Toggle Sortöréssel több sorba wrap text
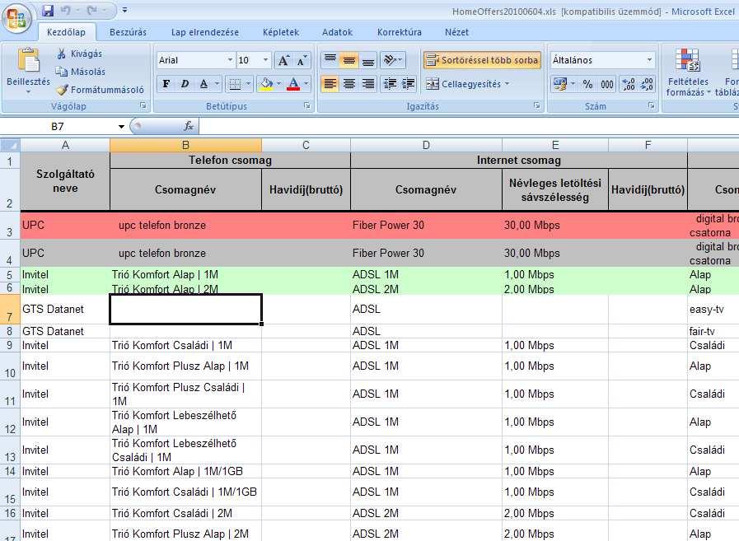739x541 pixels. click(x=482, y=60)
